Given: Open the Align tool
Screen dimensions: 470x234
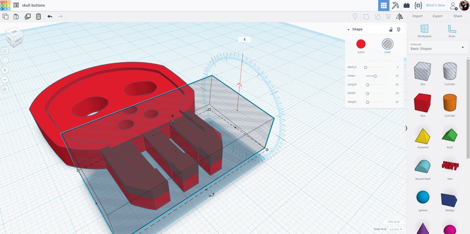Looking at the screenshot, I should click(388, 16).
